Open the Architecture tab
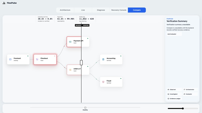202x113 pixels. [65, 10]
